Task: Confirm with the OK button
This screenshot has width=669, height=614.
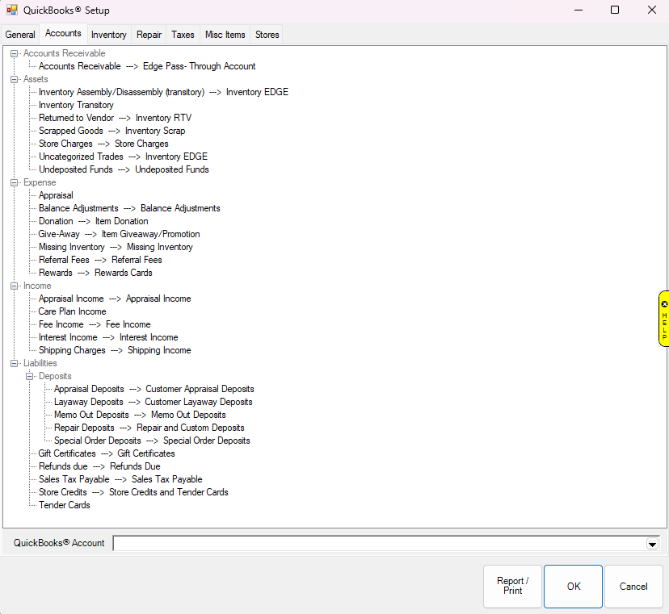Action: [x=573, y=587]
